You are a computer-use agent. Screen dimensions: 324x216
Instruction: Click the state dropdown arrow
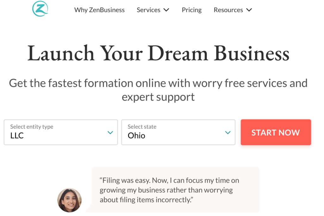coord(227,132)
